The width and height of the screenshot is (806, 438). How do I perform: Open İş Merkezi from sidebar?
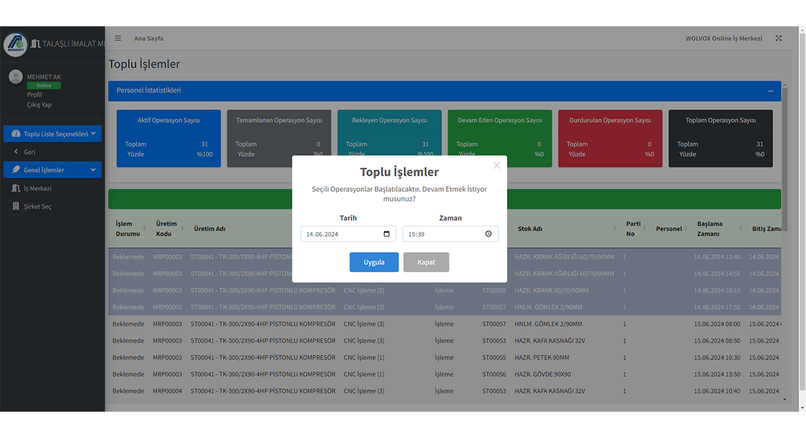(x=38, y=188)
